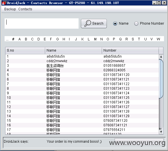Viewport: 168px width, 151px height.
Task: Focus the contact search text field
Action: (41, 23)
